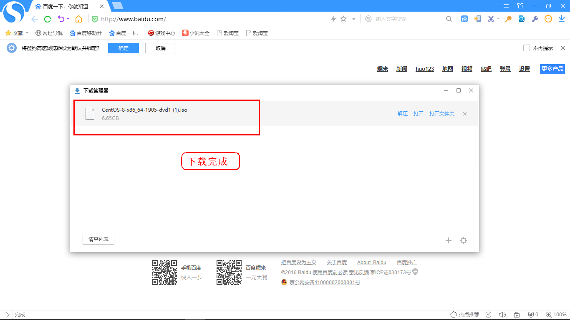
Task: Click the purple restore closed page arrow
Action: (61, 19)
